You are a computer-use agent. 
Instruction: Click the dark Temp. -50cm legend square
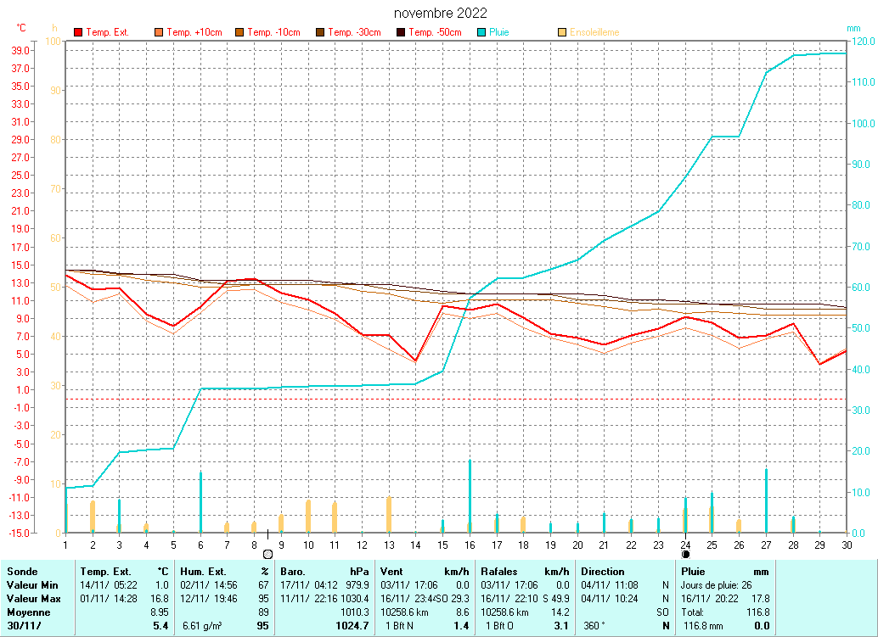401,32
